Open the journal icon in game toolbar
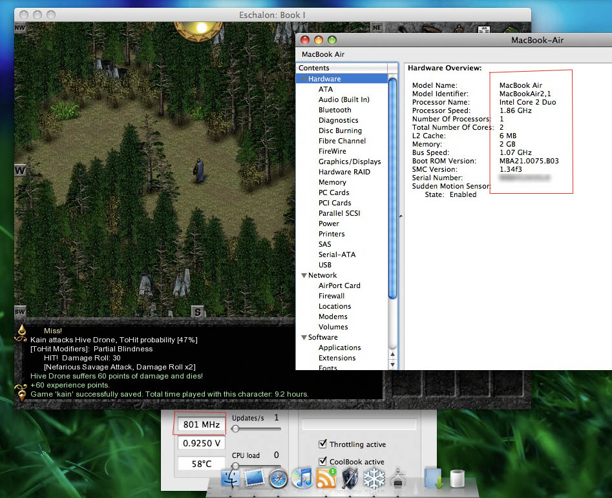Screen dimensions: 612x498 coord(484,28)
